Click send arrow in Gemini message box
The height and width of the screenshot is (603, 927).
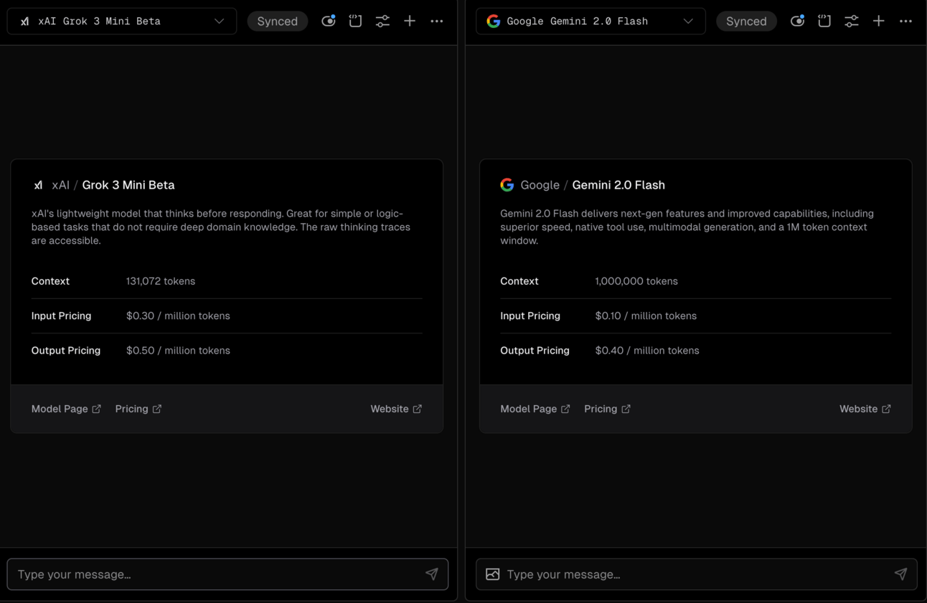[x=900, y=574]
